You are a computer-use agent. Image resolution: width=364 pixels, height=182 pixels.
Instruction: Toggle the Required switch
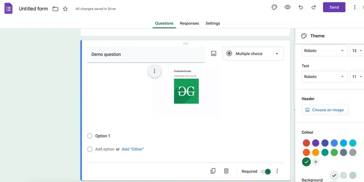266,172
